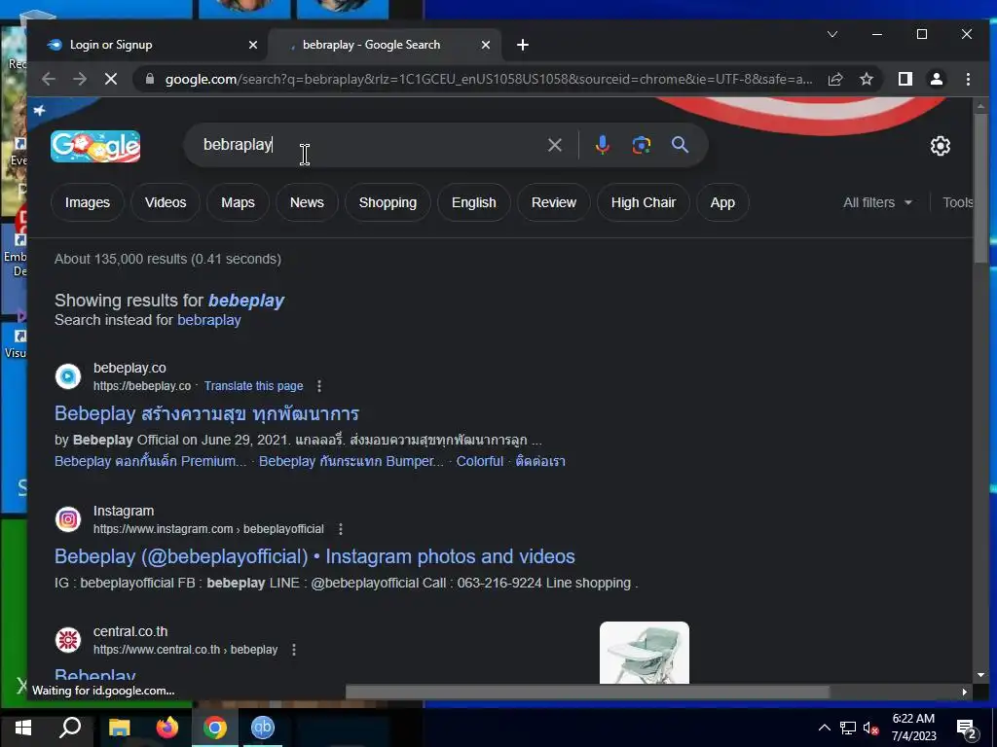Filter results by Maps
Viewport: 997px width, 747px height.
click(x=238, y=202)
